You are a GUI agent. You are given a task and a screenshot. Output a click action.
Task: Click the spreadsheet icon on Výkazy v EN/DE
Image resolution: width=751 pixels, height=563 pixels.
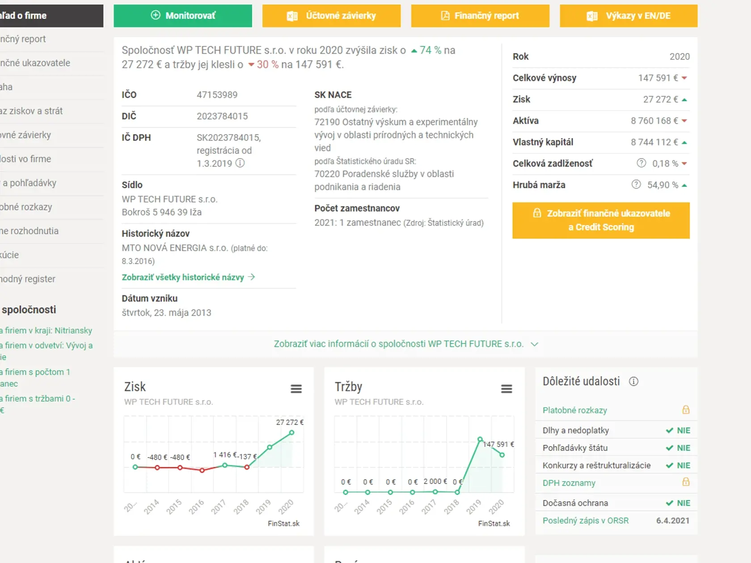coord(592,16)
